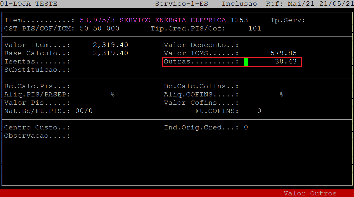
Task: Select the Valor Item field 2,319.40
Action: [111, 45]
